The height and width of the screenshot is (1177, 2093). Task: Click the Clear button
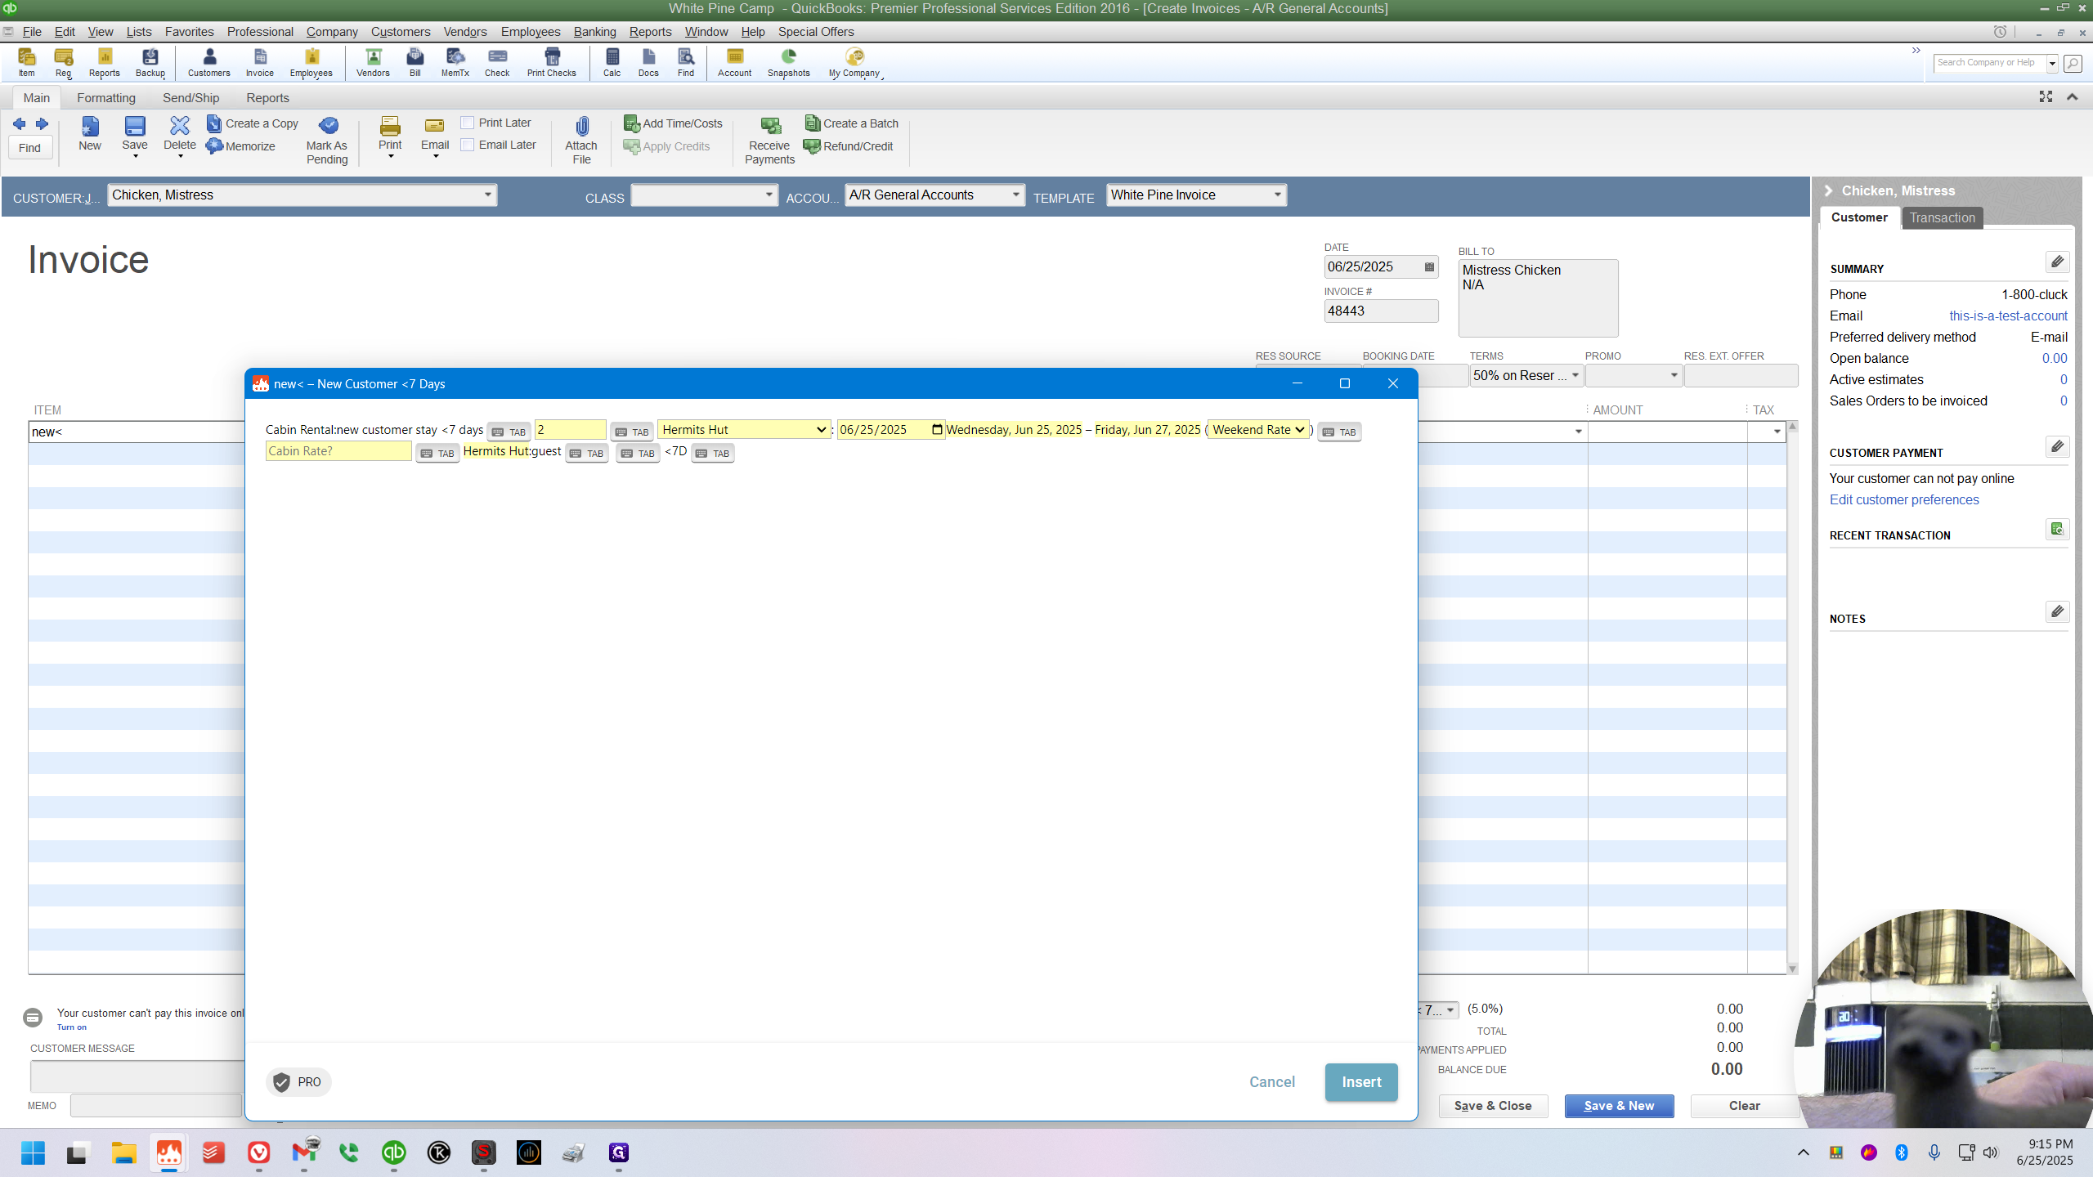[1744, 1105]
